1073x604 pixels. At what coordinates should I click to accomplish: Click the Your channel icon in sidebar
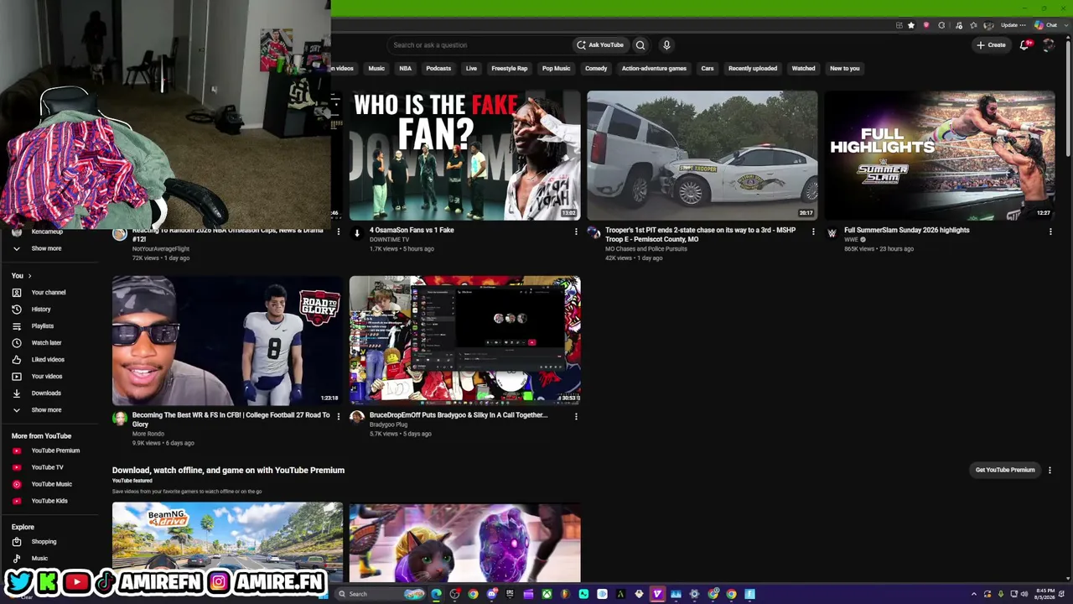(17, 293)
